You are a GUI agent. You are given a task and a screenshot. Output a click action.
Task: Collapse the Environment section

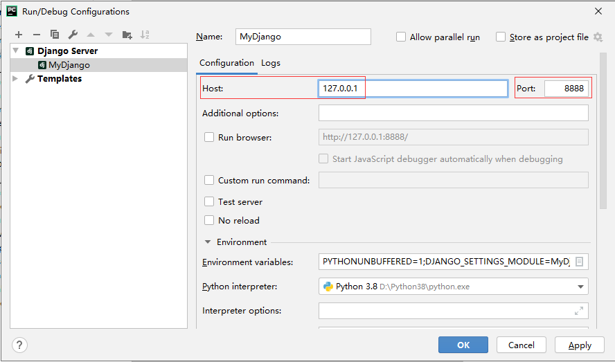click(208, 242)
